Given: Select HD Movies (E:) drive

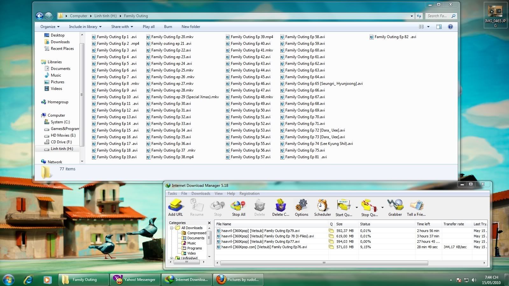Looking at the screenshot, I should pos(63,135).
